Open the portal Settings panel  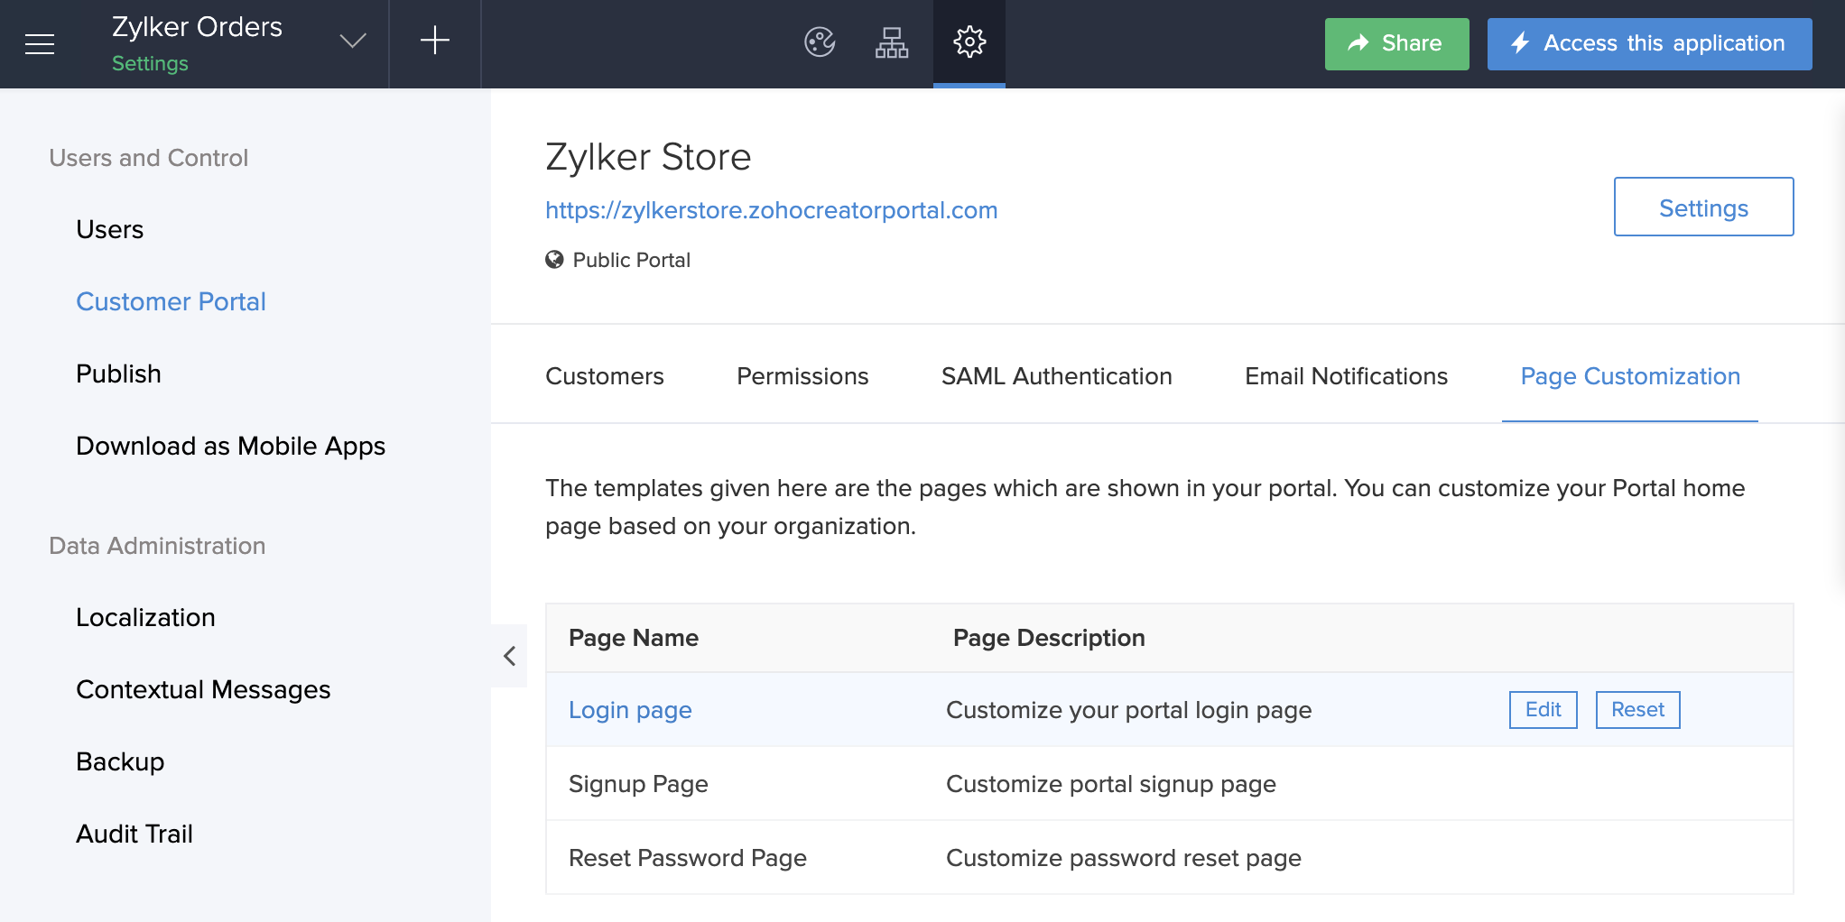point(1702,207)
